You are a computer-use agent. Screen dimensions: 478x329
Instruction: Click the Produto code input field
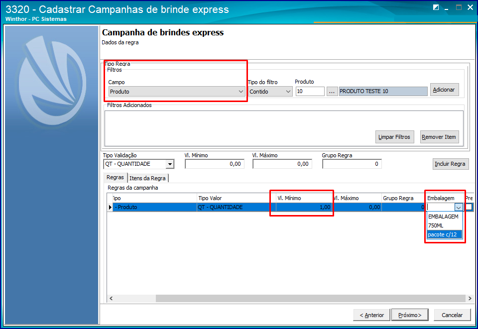click(x=310, y=92)
